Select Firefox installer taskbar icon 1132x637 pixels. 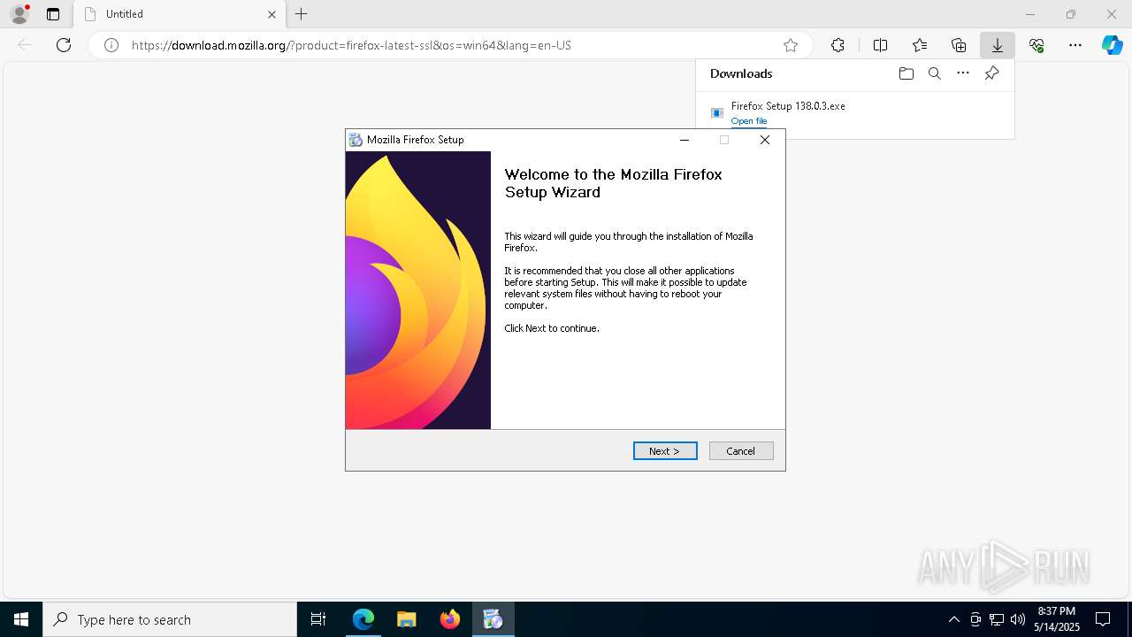(x=493, y=619)
